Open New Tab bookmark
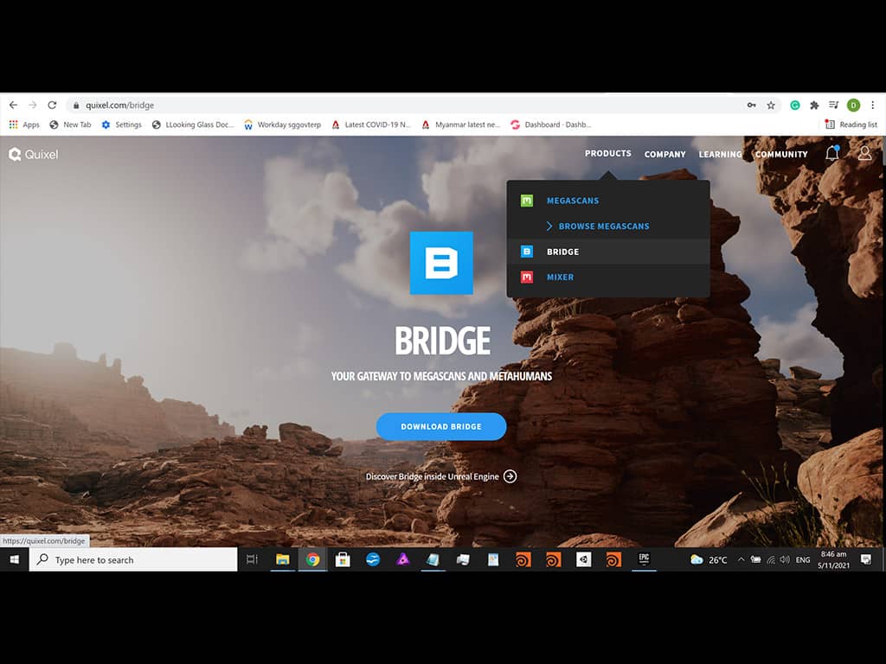This screenshot has height=664, width=886. coord(70,124)
